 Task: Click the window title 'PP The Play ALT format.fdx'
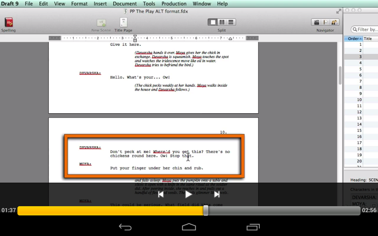[x=159, y=11]
